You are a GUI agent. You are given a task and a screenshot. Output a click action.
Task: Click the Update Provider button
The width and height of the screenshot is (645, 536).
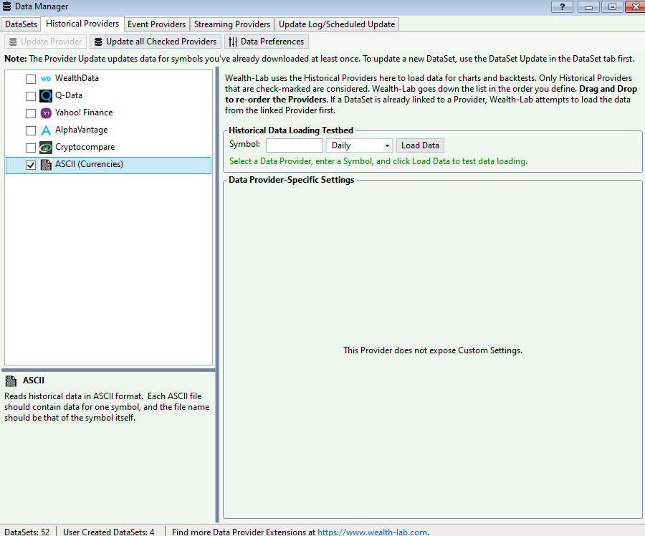[46, 42]
